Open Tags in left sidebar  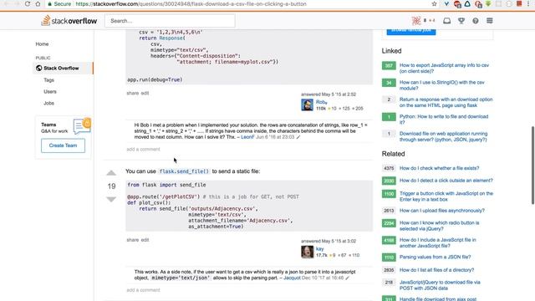coord(48,80)
